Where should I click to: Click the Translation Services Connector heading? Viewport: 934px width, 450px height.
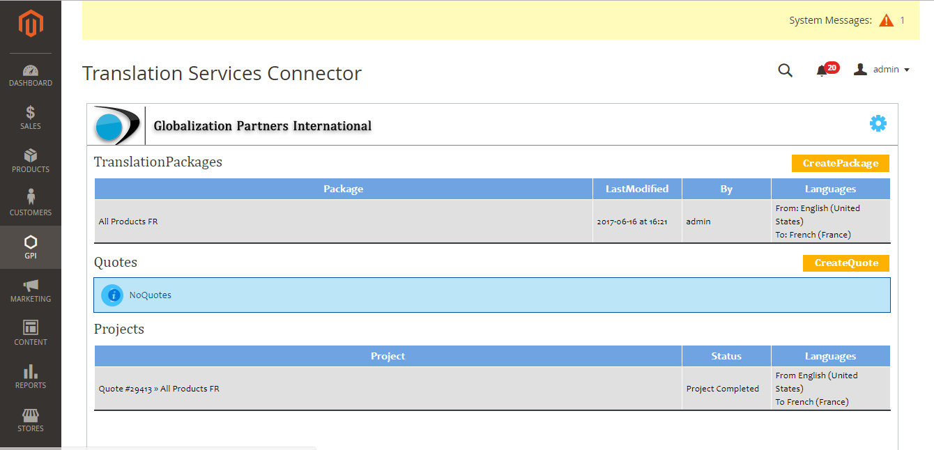pos(222,73)
